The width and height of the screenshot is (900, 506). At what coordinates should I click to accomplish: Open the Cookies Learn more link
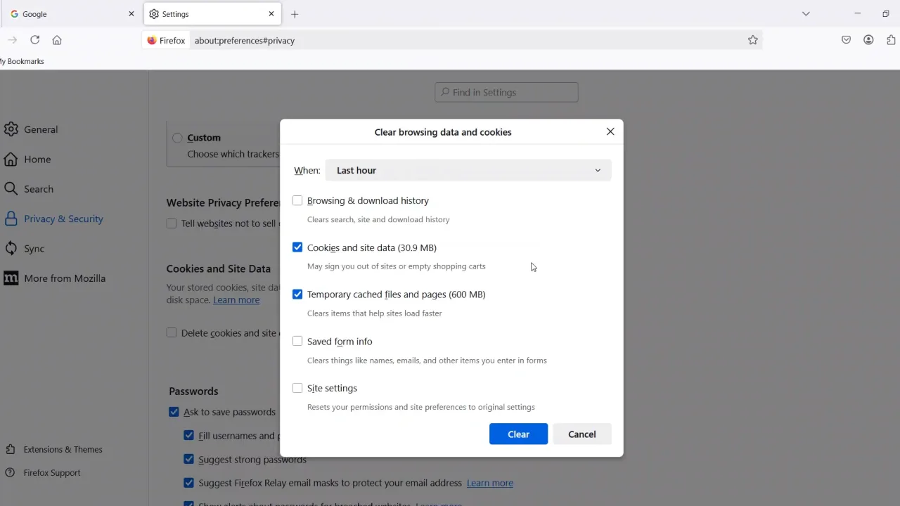point(236,300)
